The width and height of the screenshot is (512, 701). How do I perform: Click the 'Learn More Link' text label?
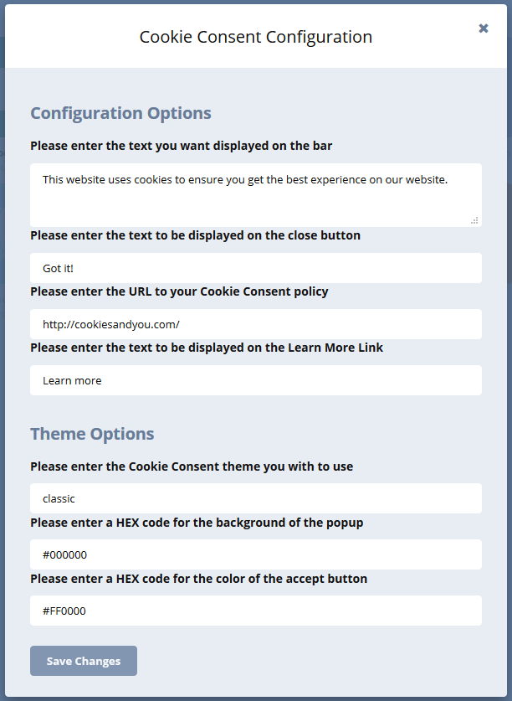(x=207, y=348)
